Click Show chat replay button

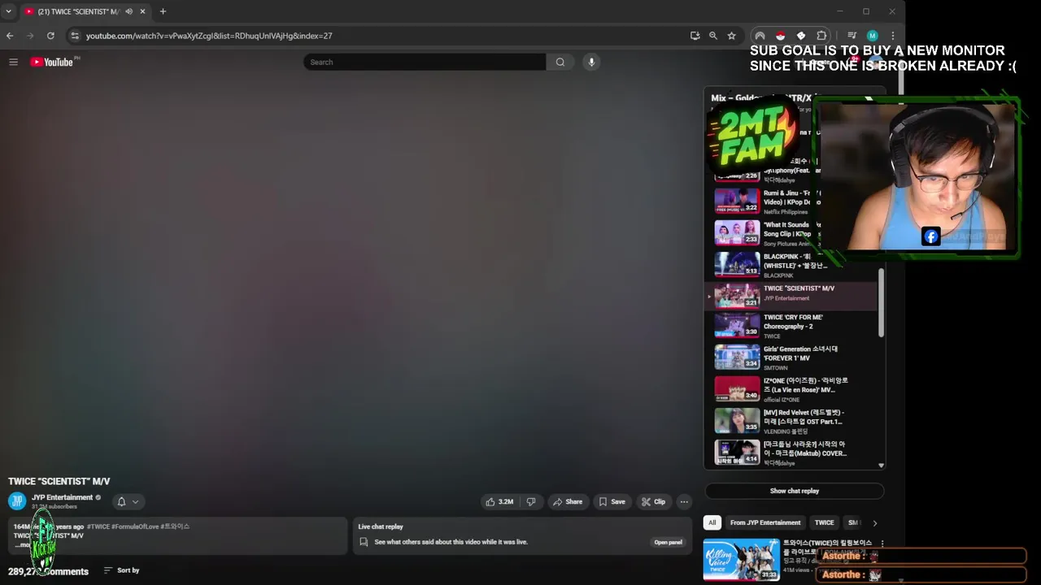pyautogui.click(x=795, y=491)
